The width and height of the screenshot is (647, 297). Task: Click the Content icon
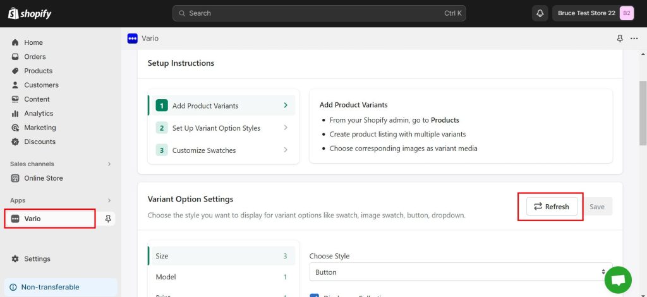point(15,99)
